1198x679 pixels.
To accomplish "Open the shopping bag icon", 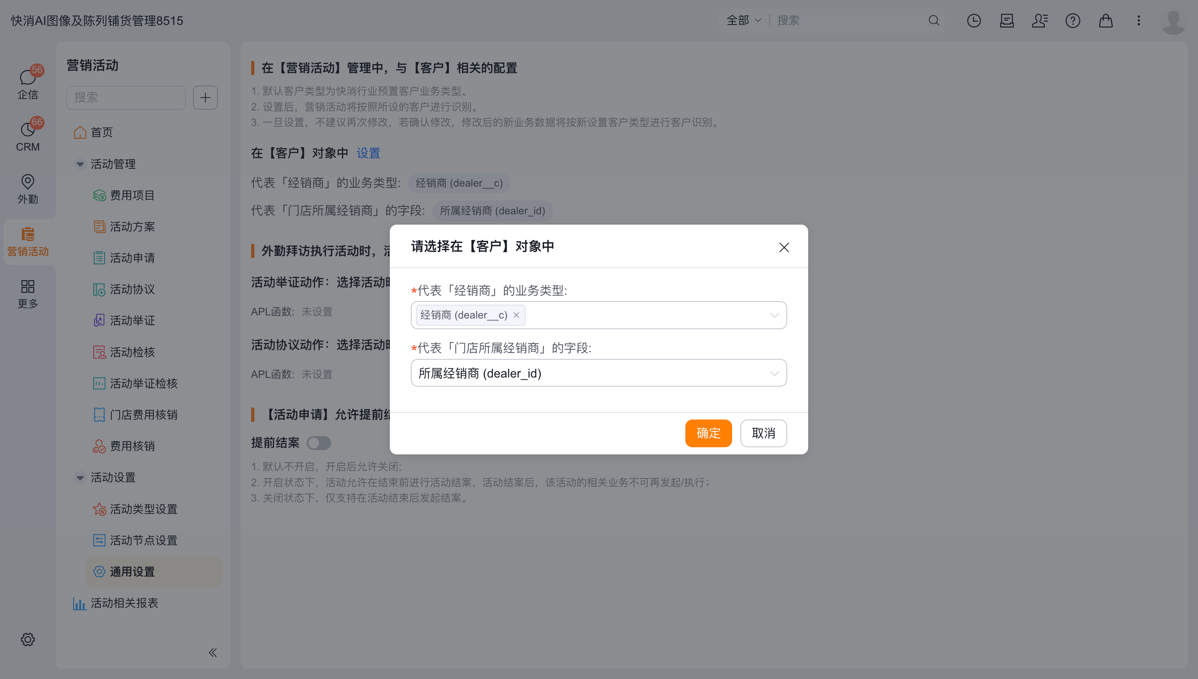I will click(1106, 21).
